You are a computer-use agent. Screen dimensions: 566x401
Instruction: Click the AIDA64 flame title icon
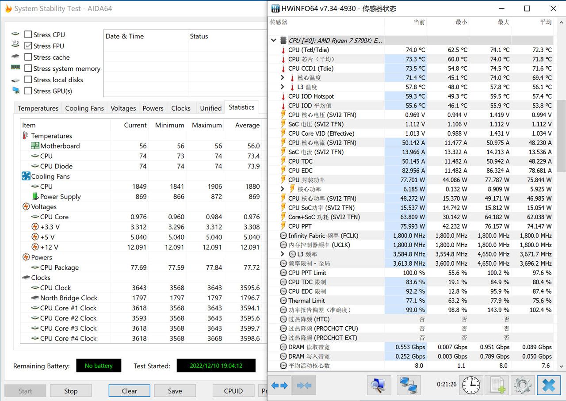point(8,8)
